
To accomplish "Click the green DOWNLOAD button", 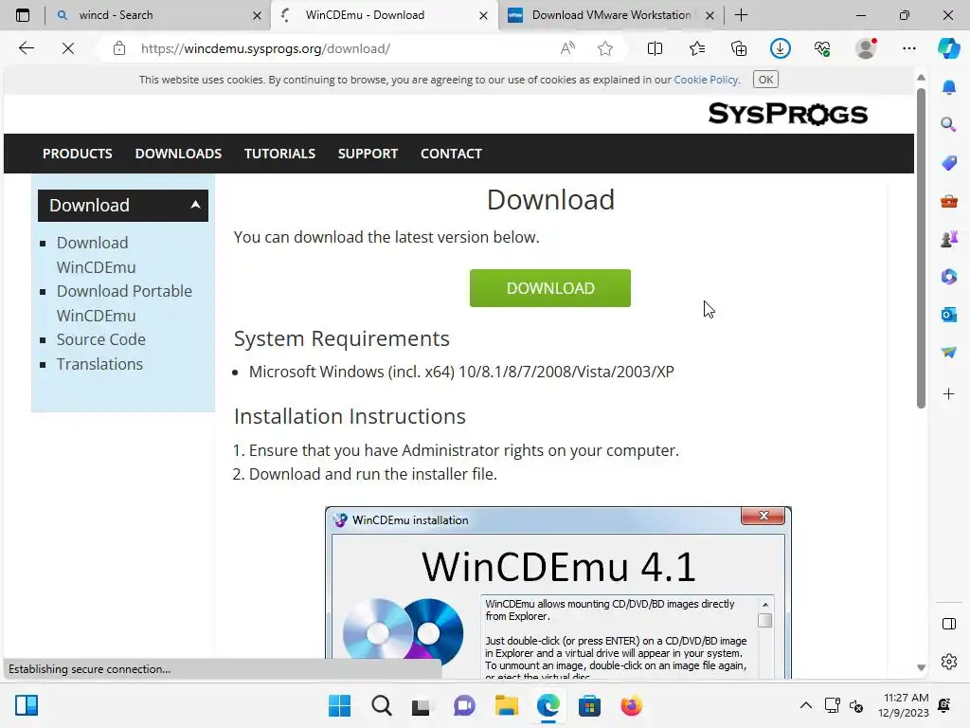I will pyautogui.click(x=550, y=288).
